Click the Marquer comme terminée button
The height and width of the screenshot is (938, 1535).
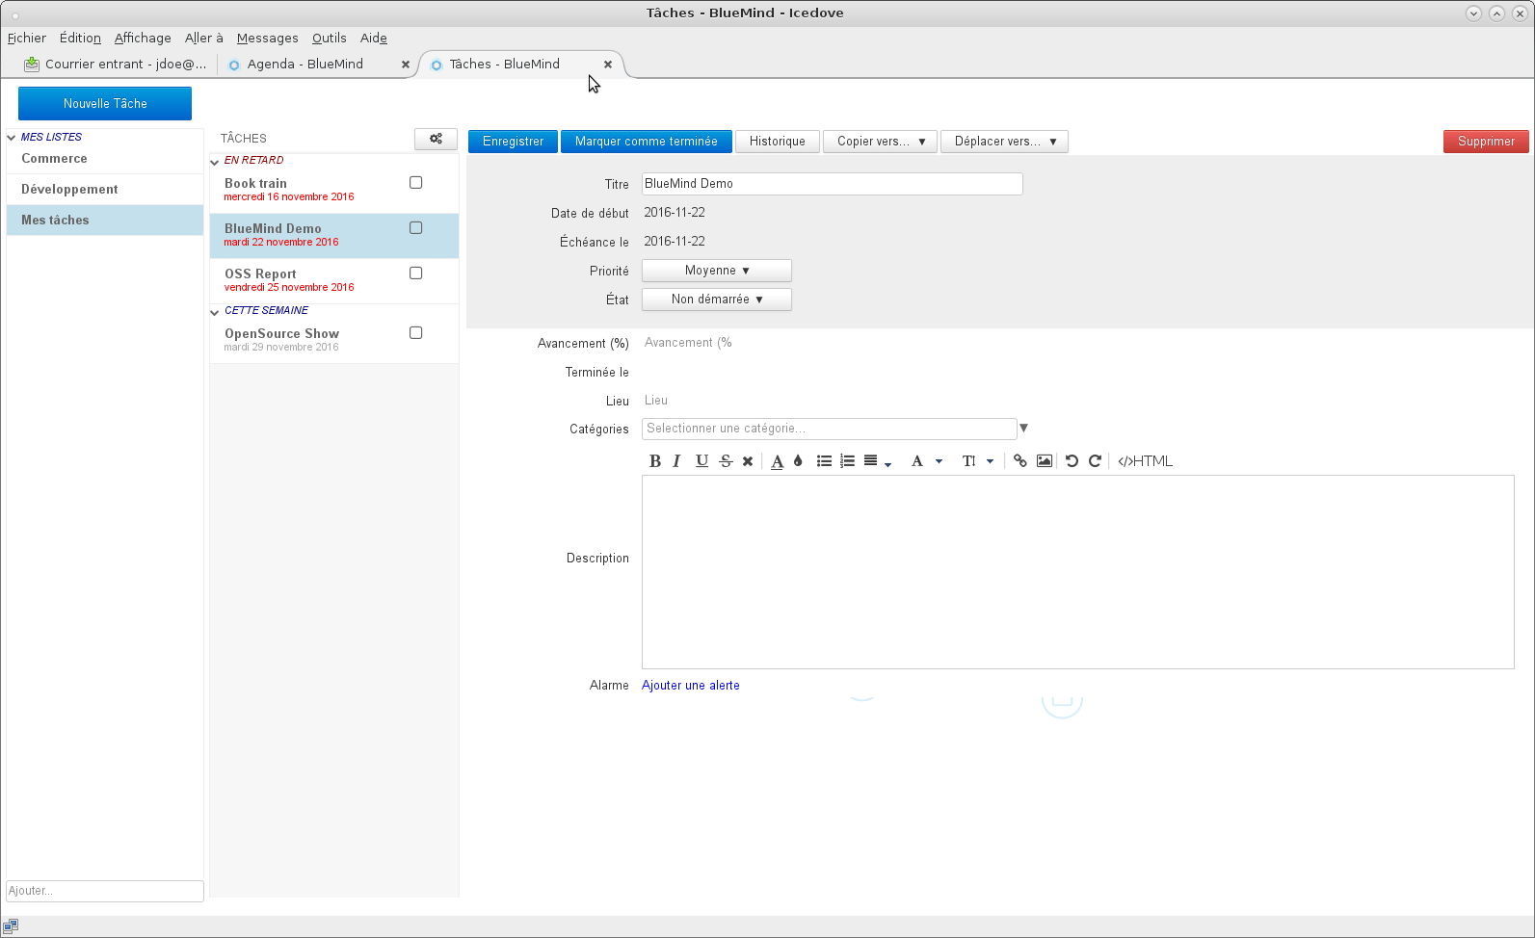pyautogui.click(x=646, y=142)
